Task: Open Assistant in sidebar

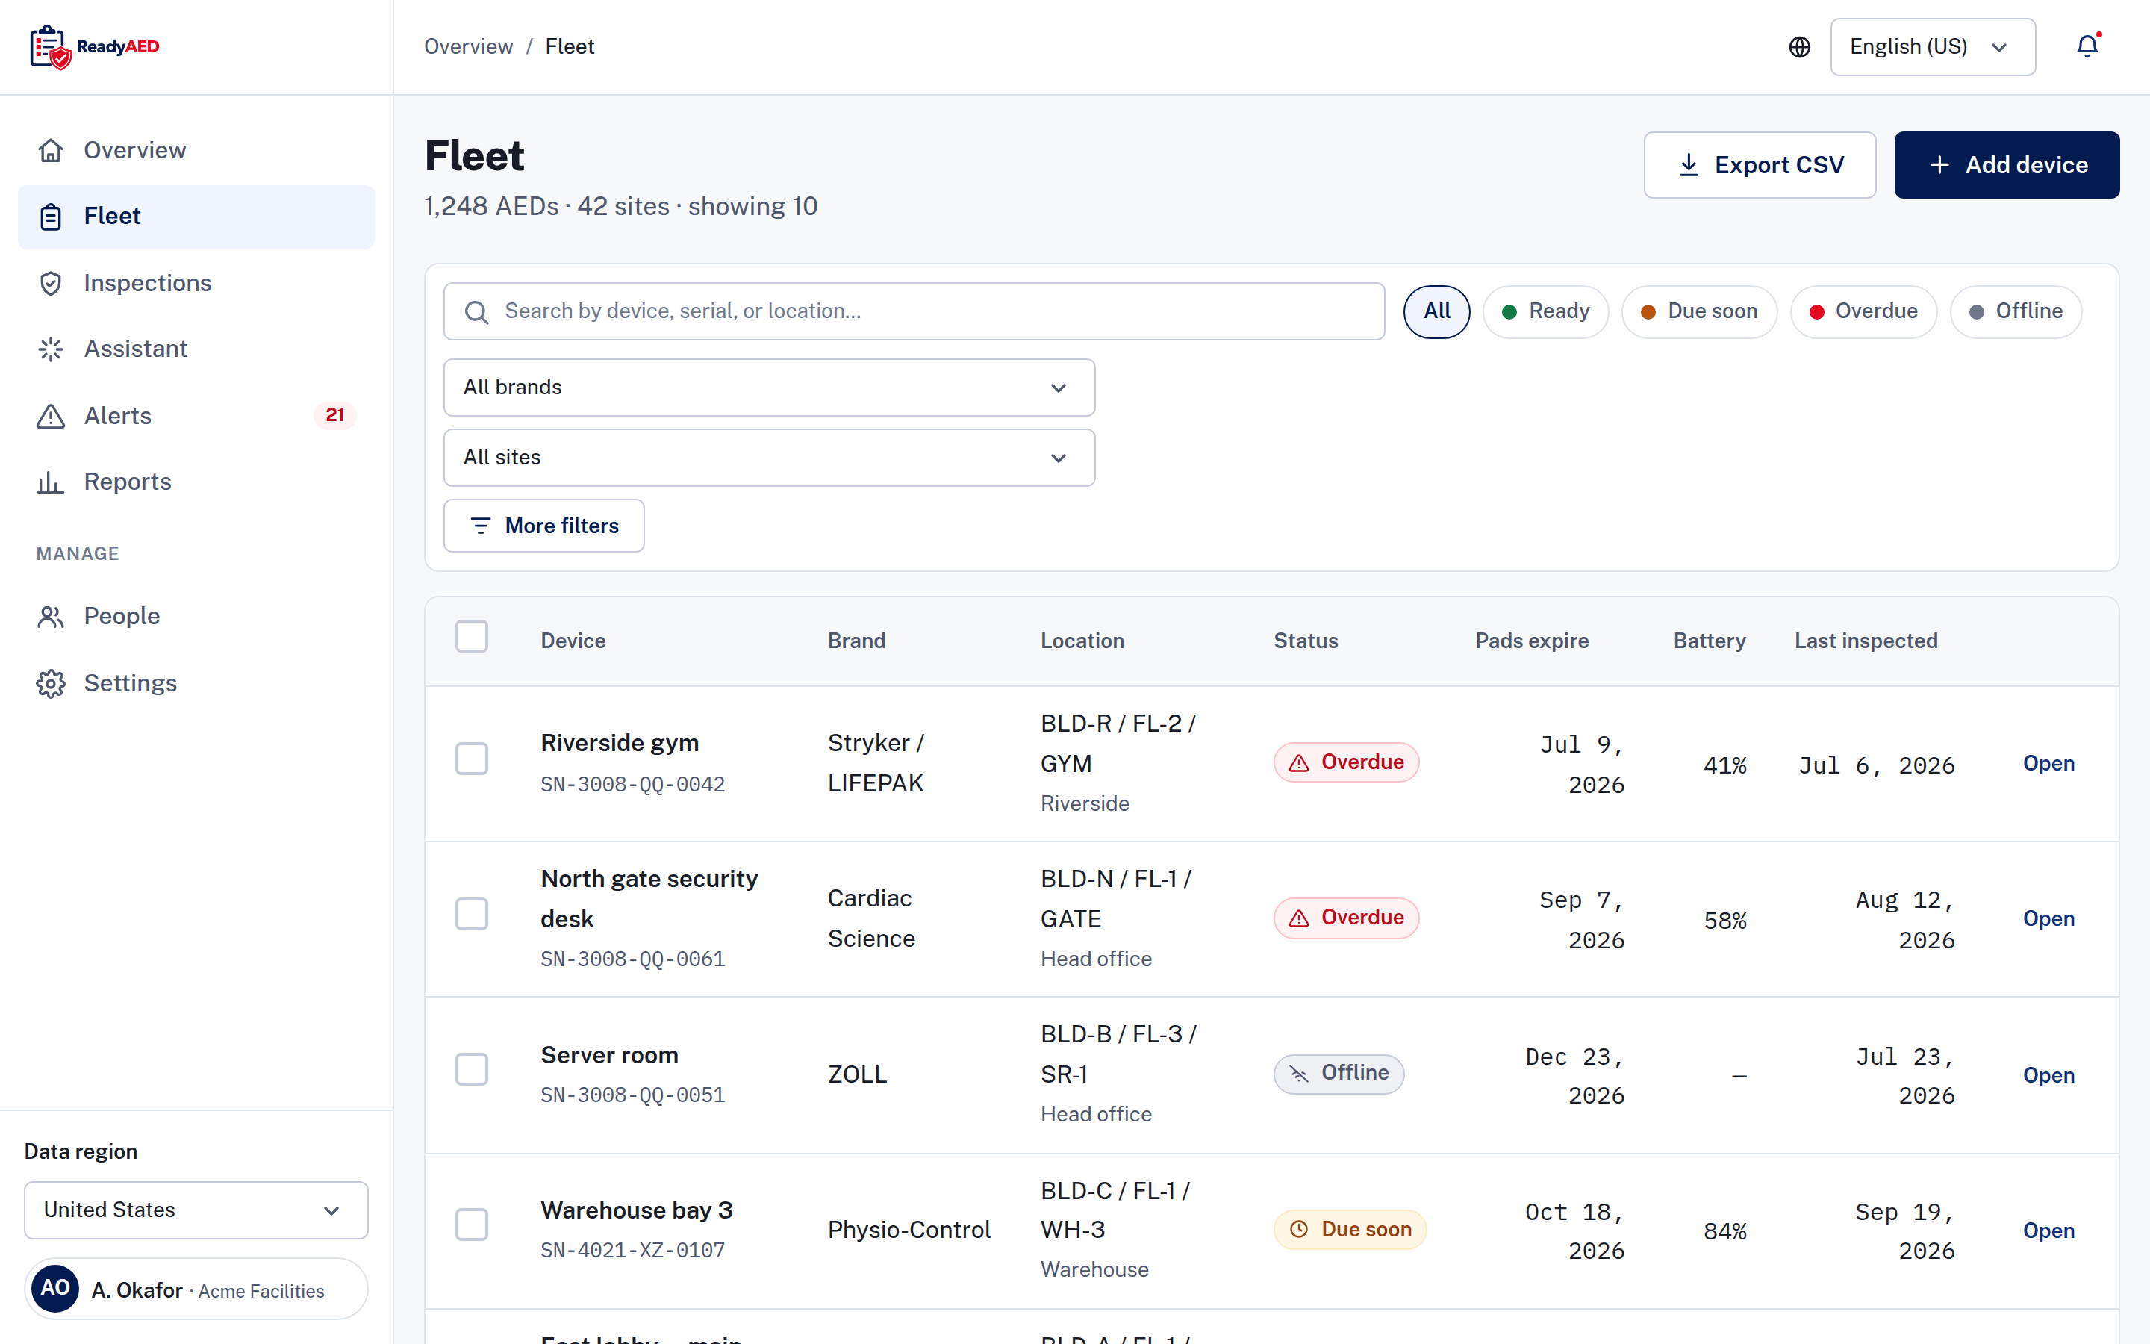Action: click(196, 349)
